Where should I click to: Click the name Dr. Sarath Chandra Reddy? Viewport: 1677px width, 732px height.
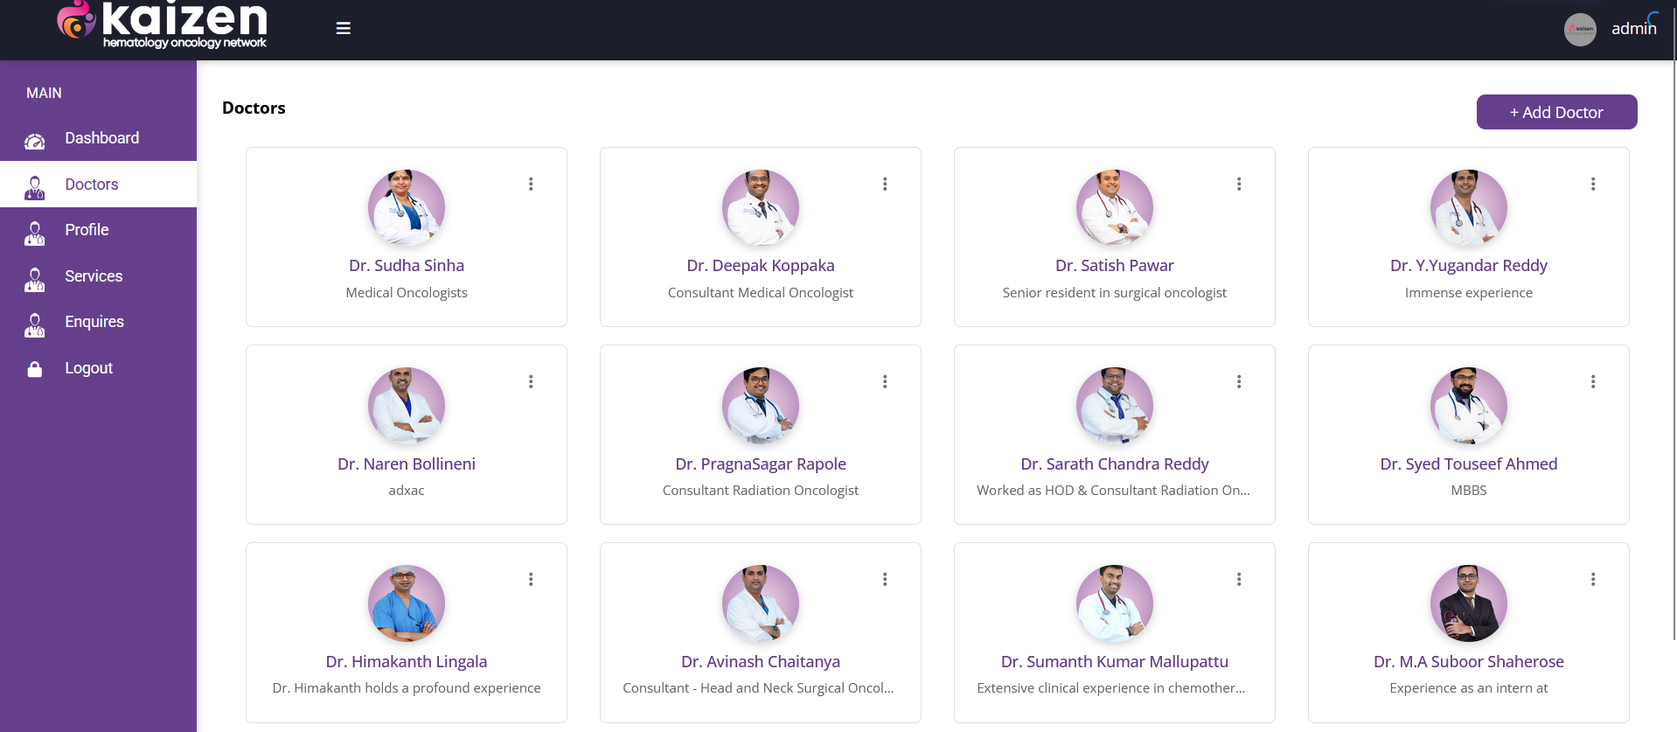tap(1115, 464)
